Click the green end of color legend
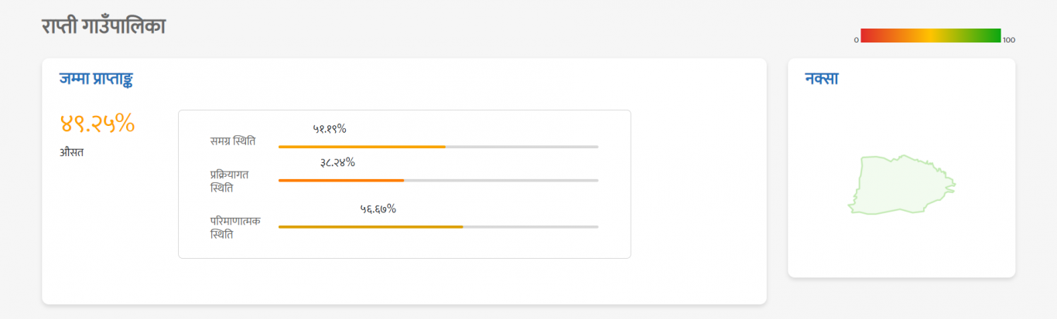This screenshot has width=1057, height=319. tap(993, 35)
